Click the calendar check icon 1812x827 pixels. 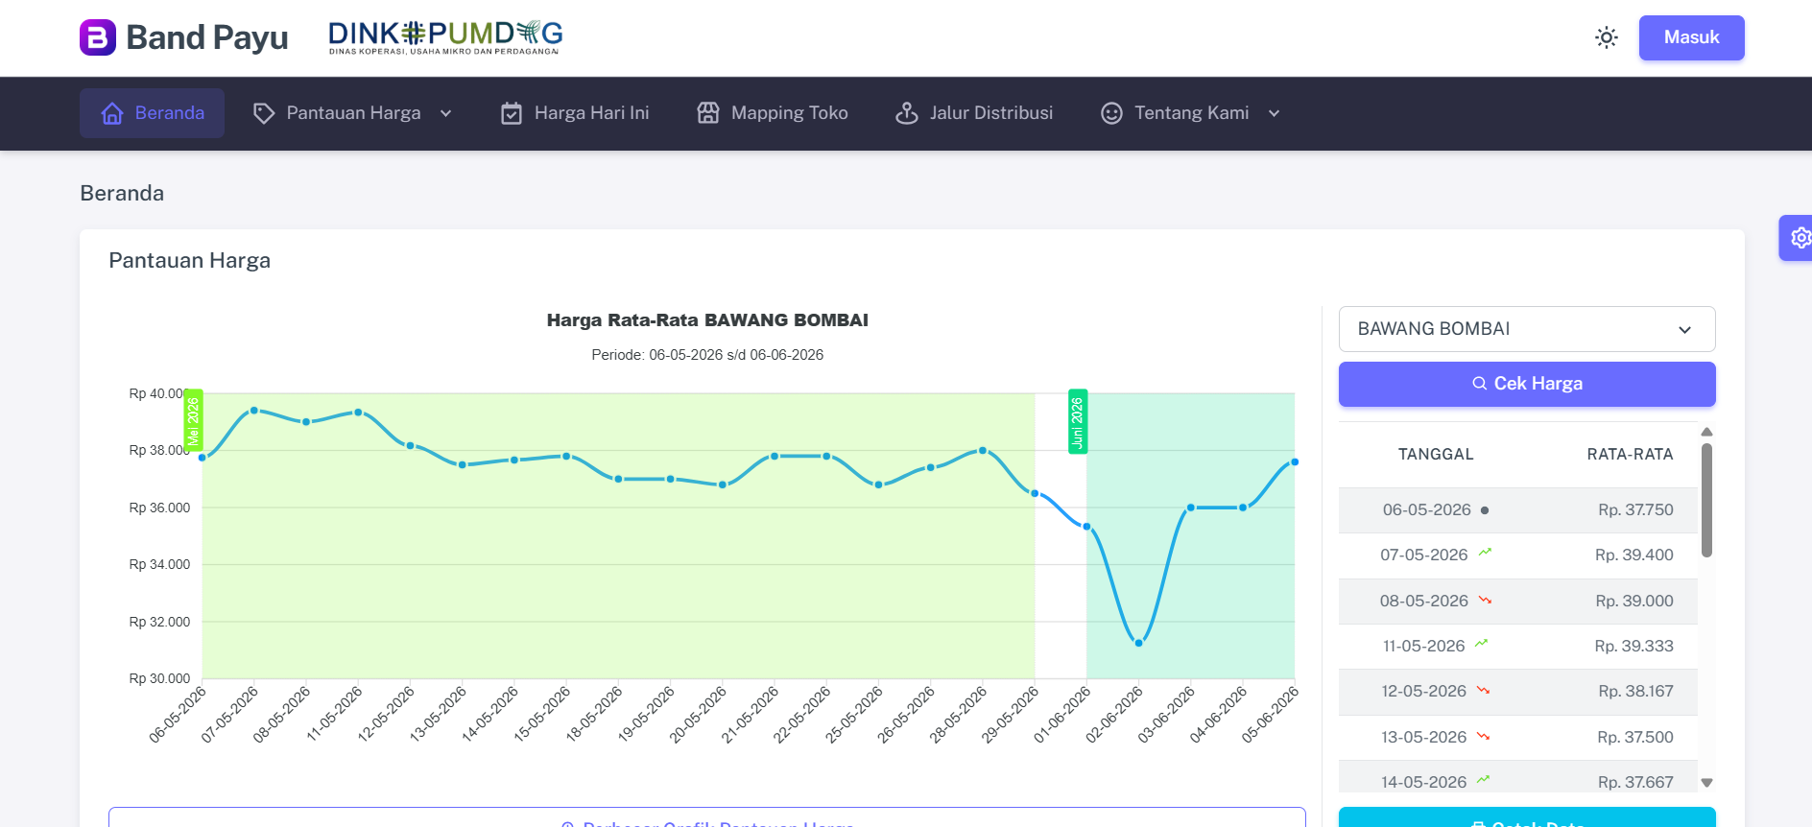tap(512, 113)
